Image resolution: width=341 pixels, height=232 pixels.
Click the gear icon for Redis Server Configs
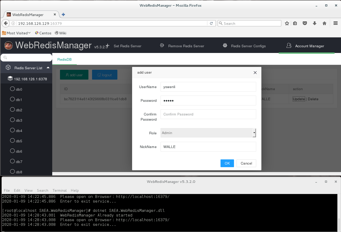click(x=225, y=45)
